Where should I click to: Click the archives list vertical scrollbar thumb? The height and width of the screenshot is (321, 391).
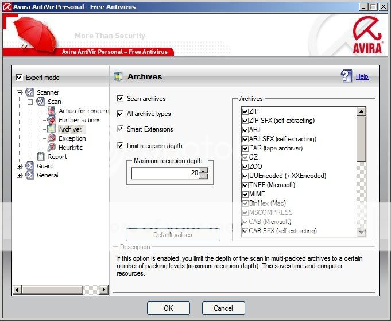(x=361, y=138)
